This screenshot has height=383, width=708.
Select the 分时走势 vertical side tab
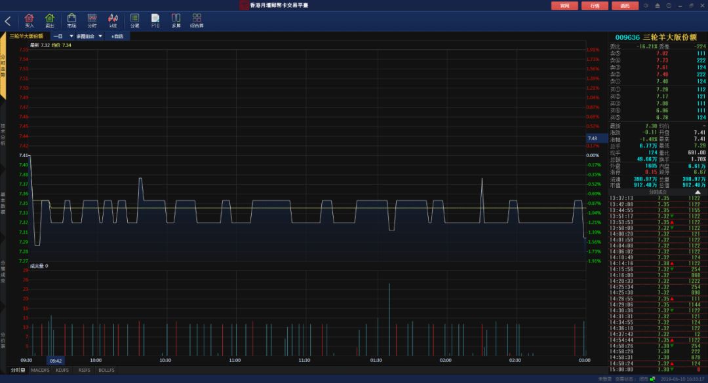point(3,66)
